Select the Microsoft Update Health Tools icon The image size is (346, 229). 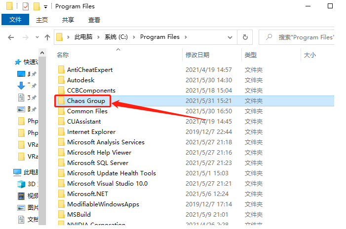(x=61, y=173)
